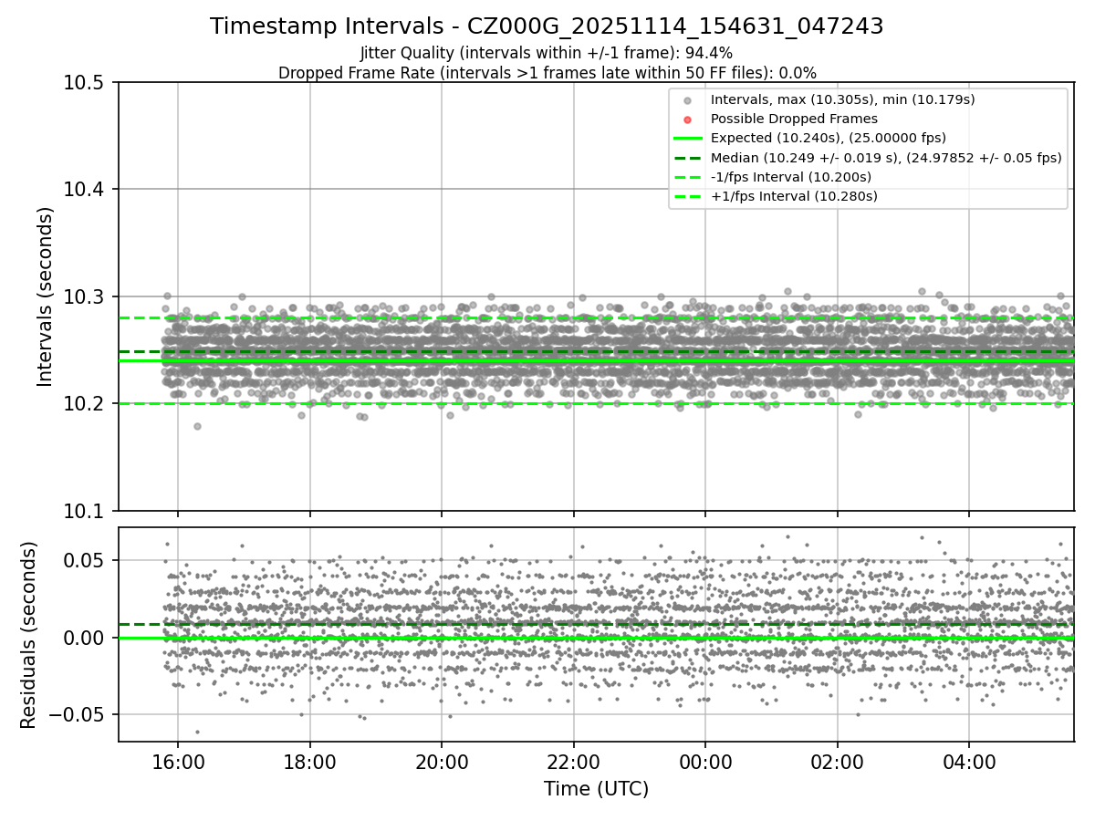Image resolution: width=1095 pixels, height=821 pixels.
Task: Click the 'Intervals (seconds)' y-axis label
Action: click(x=46, y=296)
